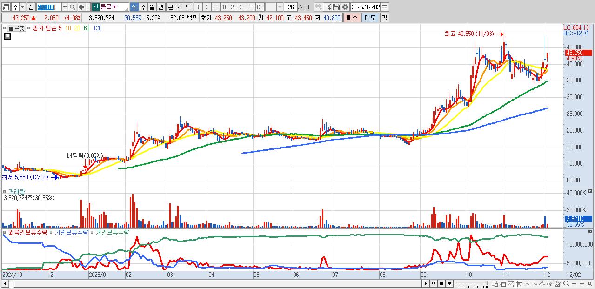Viewport: 595px width, 289px height.
Task: Click the moving average lines icon at bottom
Action: coord(527,284)
